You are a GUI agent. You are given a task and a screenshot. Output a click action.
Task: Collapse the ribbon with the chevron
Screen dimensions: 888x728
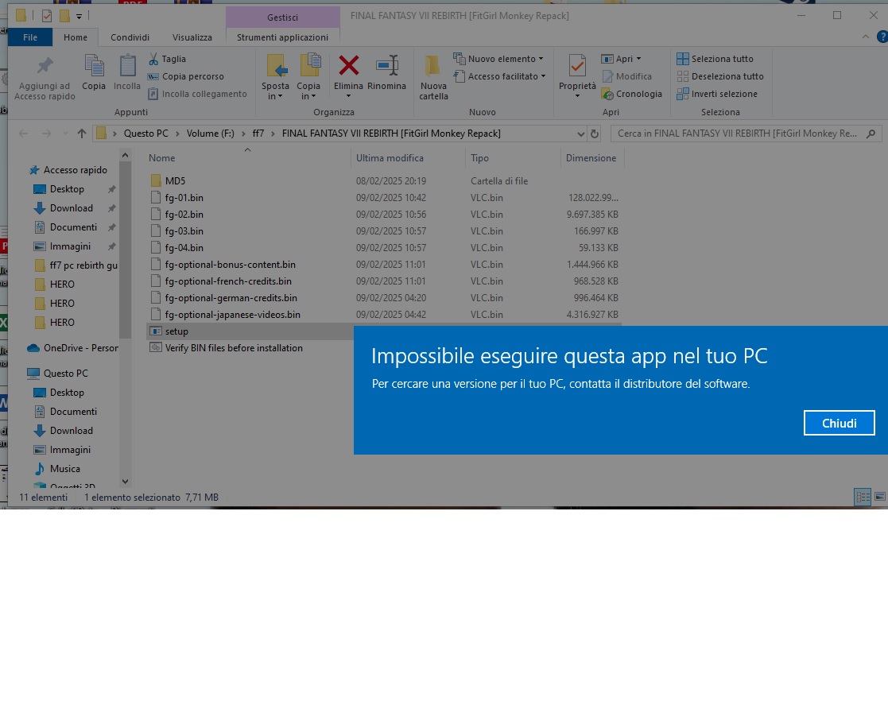[866, 37]
